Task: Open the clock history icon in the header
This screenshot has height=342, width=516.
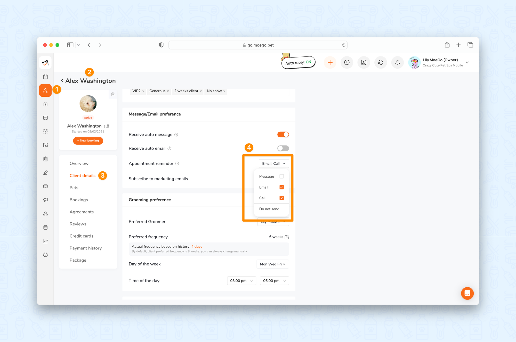Action: click(x=347, y=62)
